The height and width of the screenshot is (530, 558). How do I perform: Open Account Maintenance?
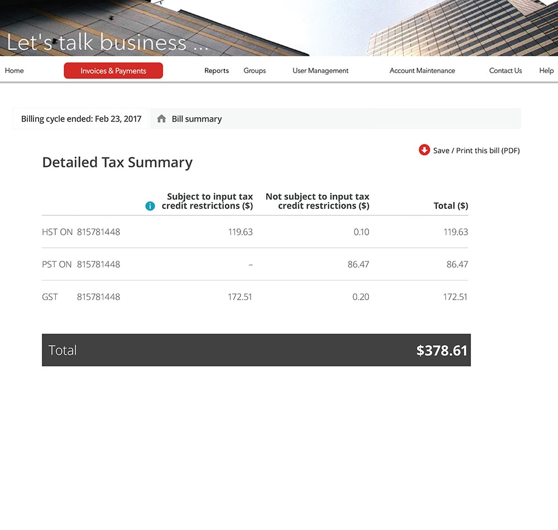coord(422,70)
